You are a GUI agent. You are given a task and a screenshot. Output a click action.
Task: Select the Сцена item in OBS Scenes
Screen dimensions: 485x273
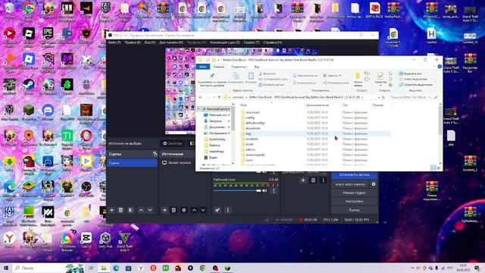coord(132,163)
